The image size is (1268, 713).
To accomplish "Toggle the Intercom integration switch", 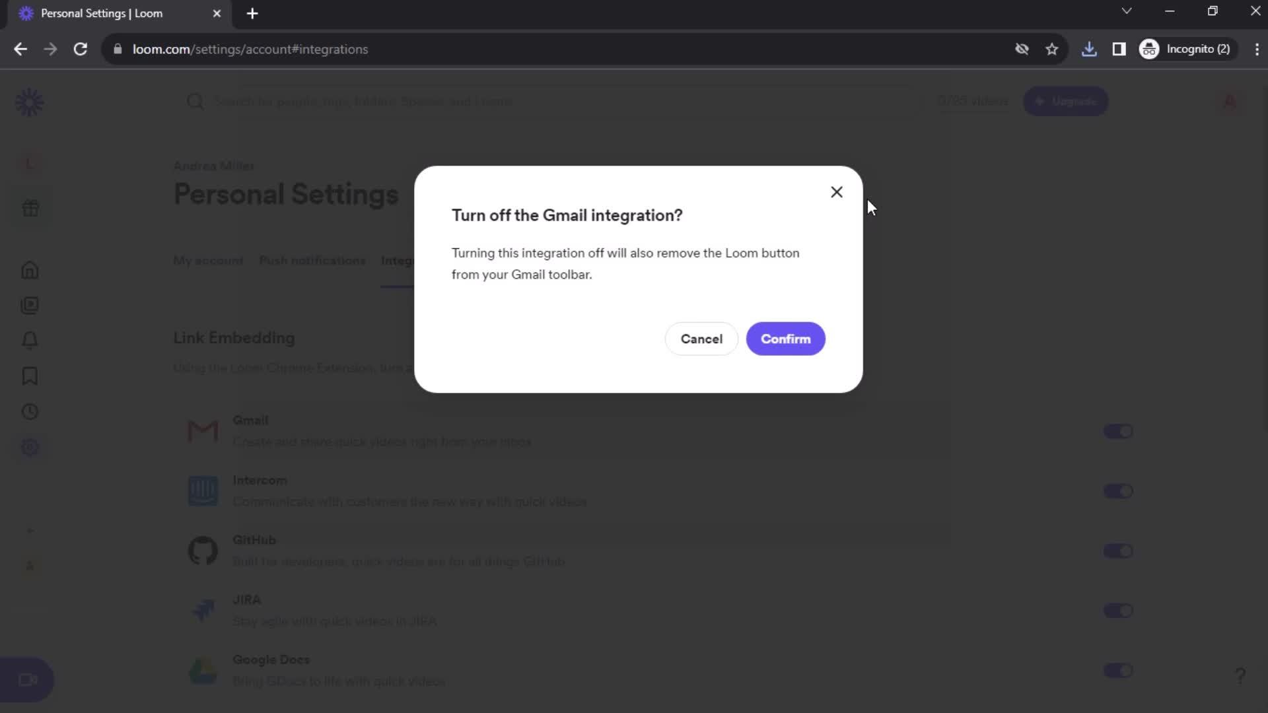I will [x=1118, y=491].
